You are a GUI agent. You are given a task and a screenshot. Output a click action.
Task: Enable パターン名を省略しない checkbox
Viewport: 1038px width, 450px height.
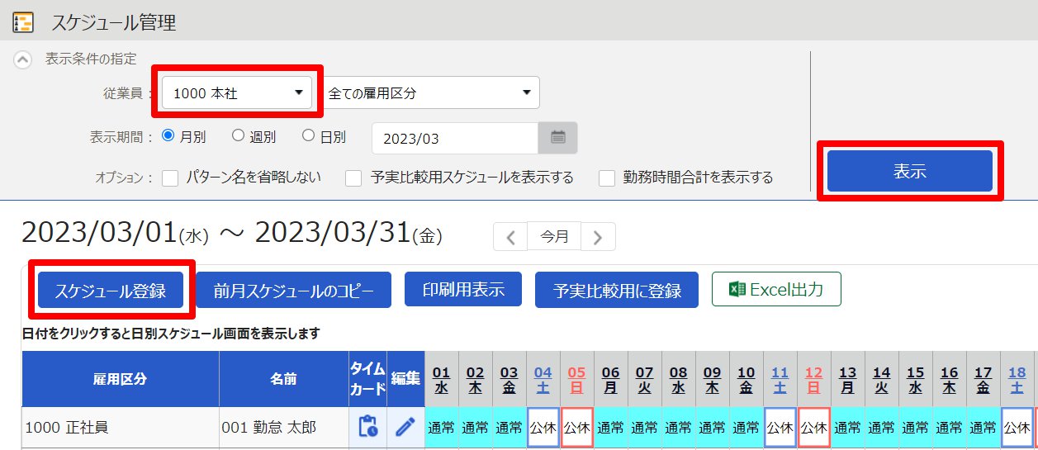click(x=171, y=178)
